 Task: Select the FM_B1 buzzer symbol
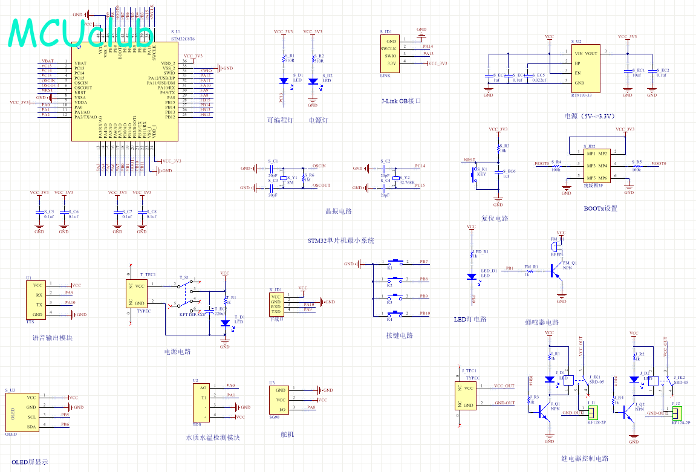tap(556, 247)
